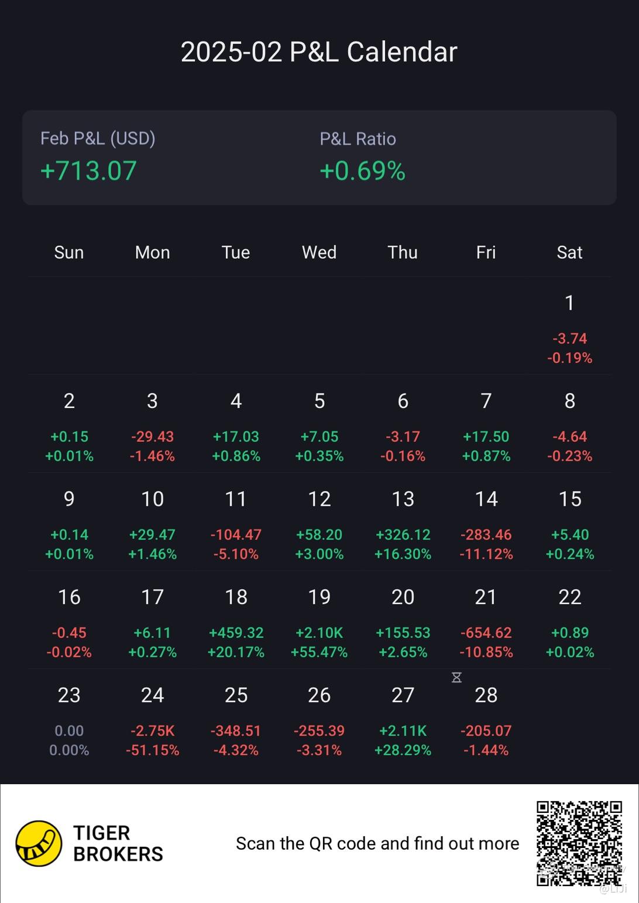Click the Sun weekday column header
Screen dimensions: 639x903
coord(69,252)
